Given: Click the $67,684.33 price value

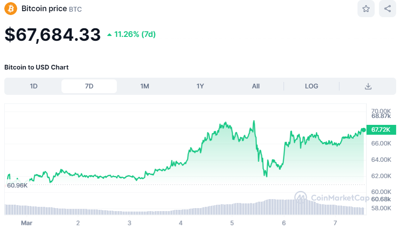Looking at the screenshot, I should coord(52,34).
